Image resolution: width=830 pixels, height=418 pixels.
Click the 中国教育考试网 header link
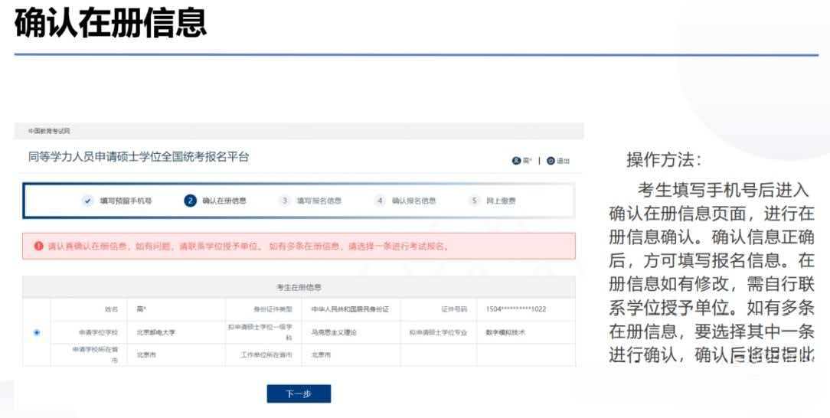[49, 131]
